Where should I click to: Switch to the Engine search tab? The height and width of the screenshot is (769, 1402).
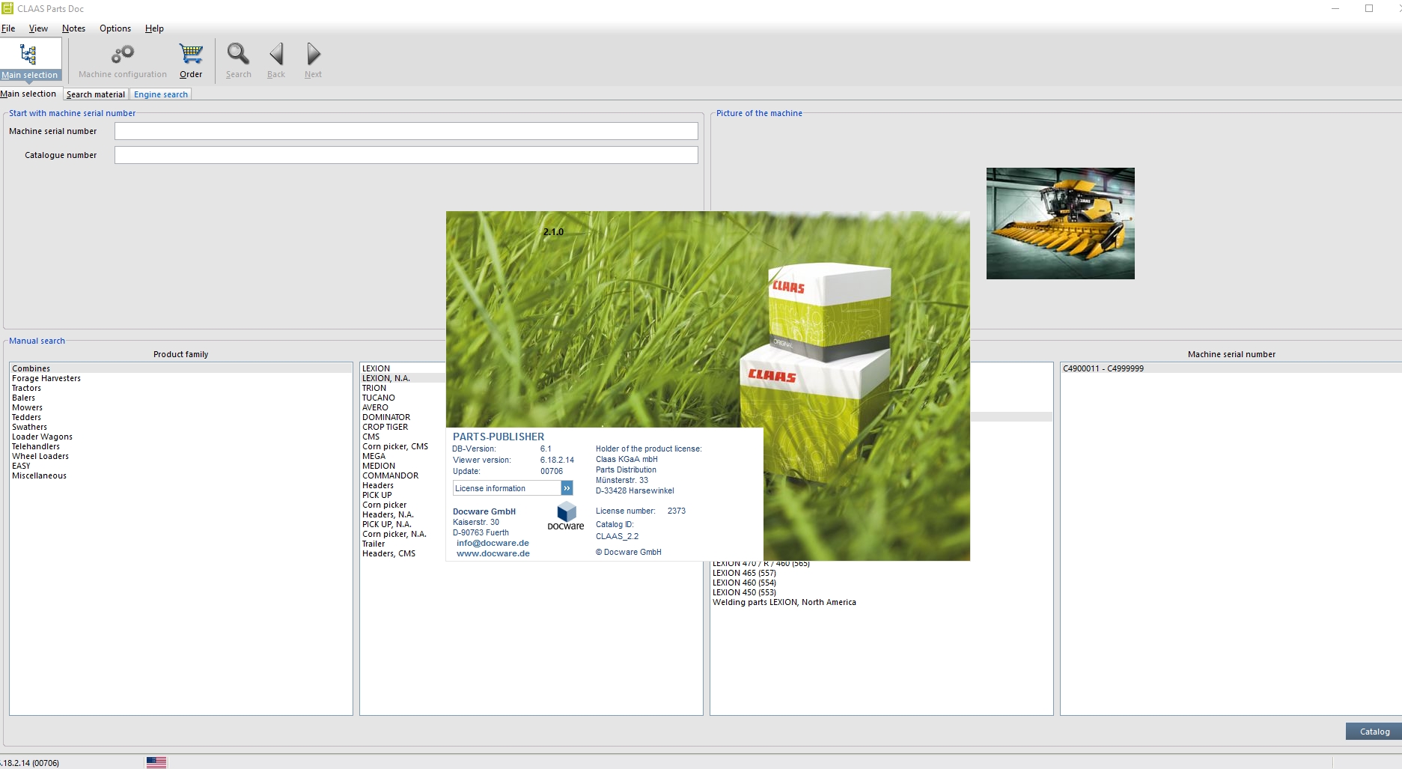(x=161, y=94)
